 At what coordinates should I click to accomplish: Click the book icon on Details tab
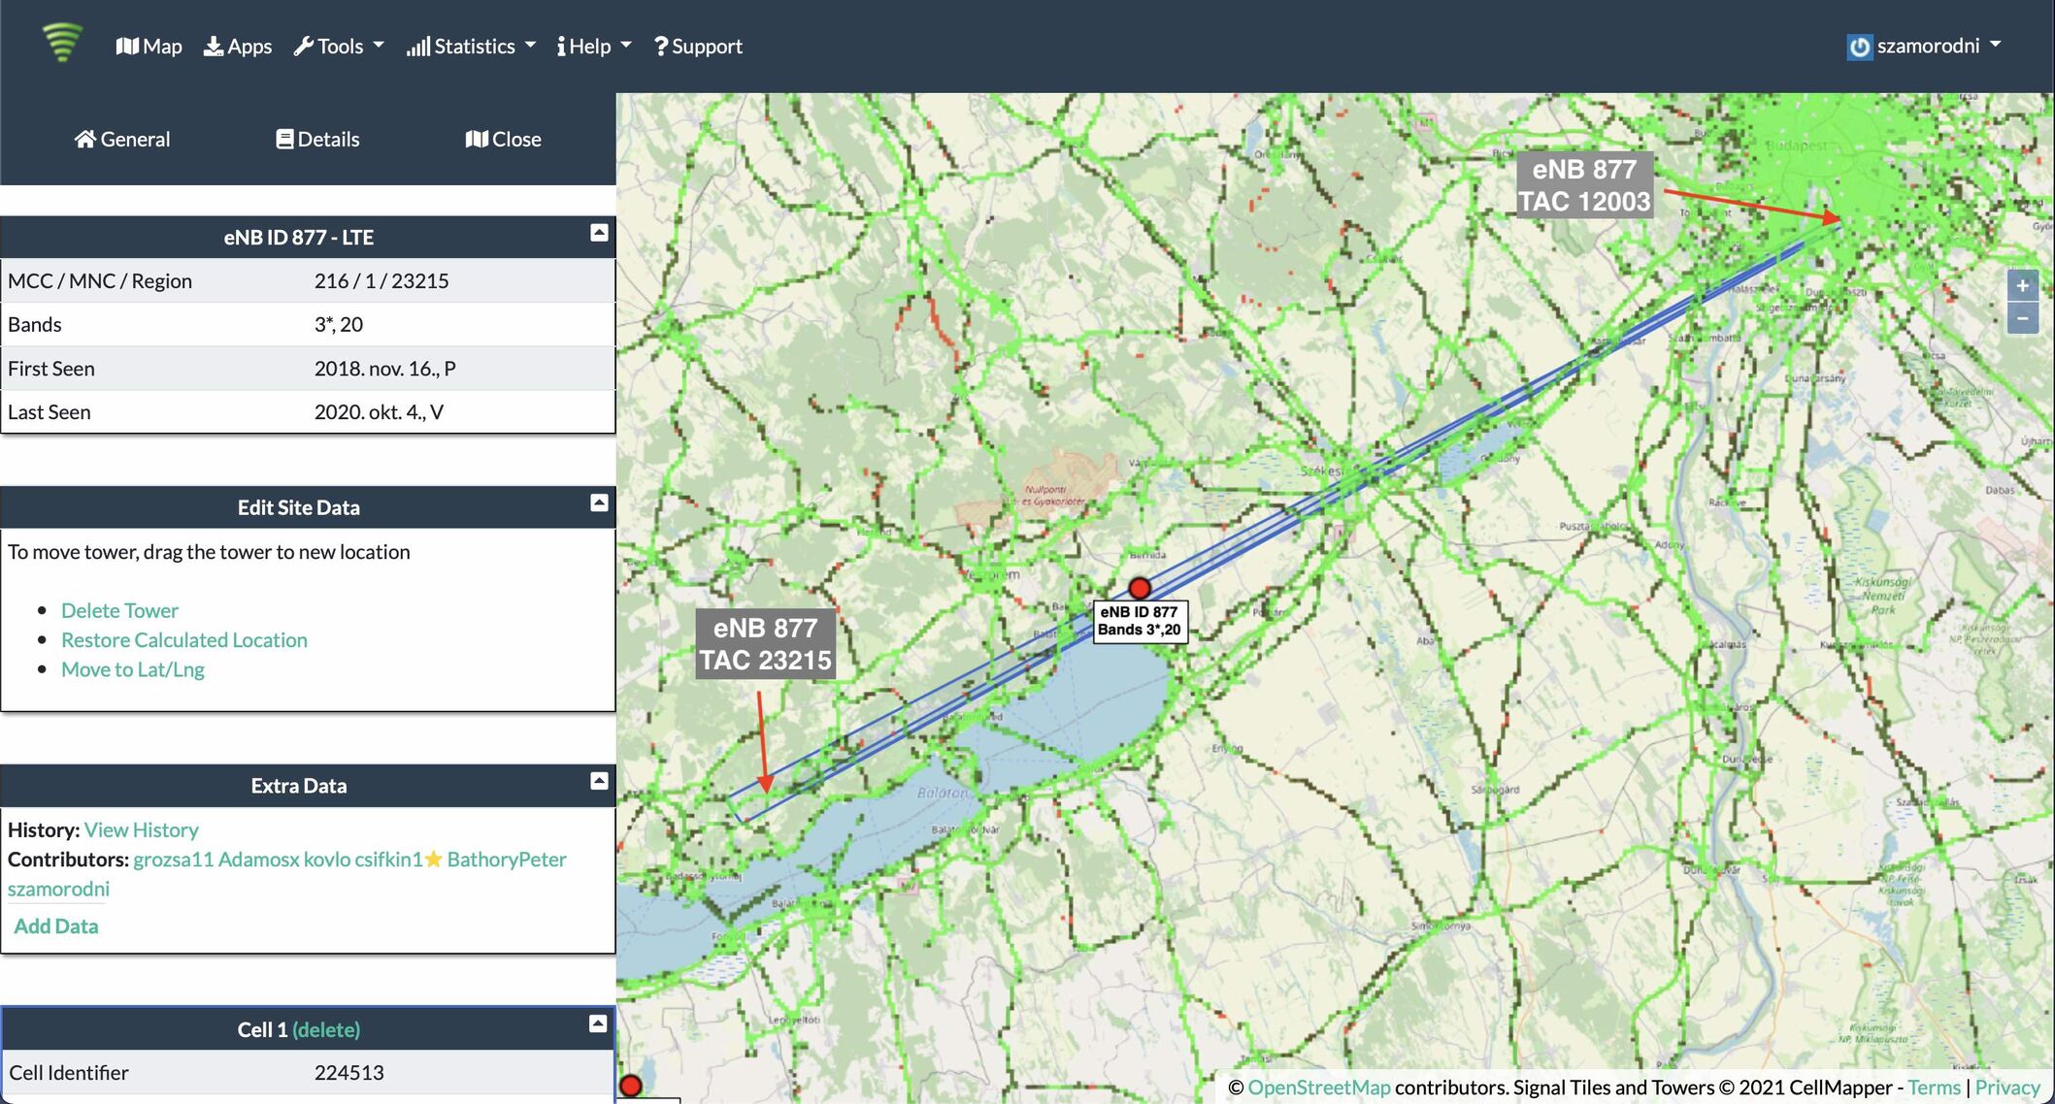pos(284,139)
